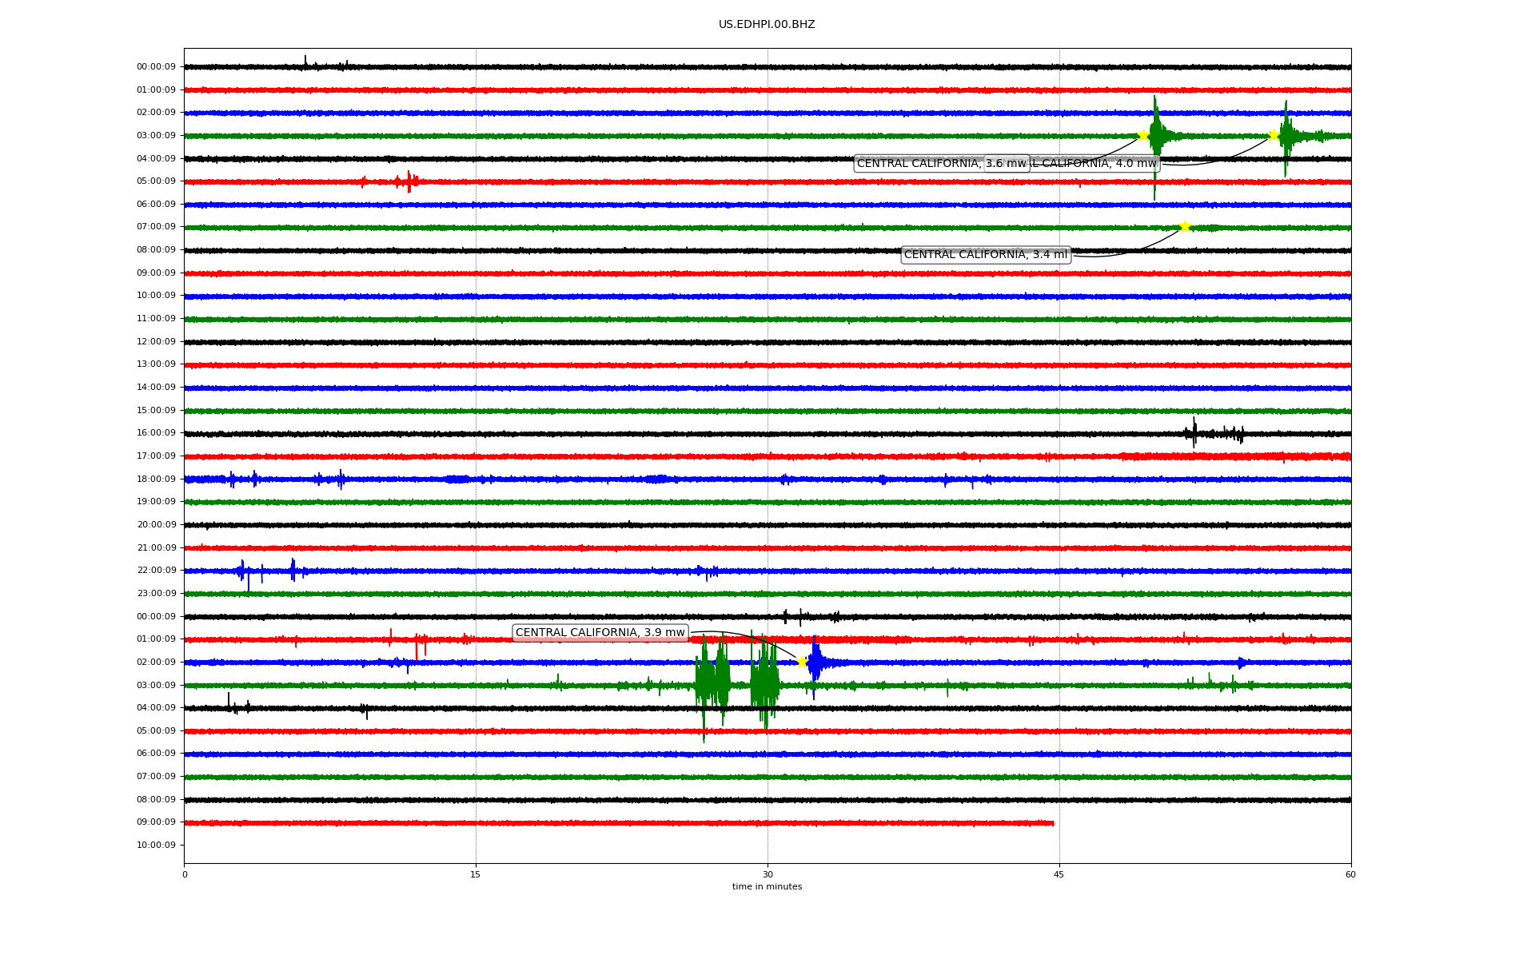
Task: Click the 16:00:09 row time label
Action: pos(156,433)
